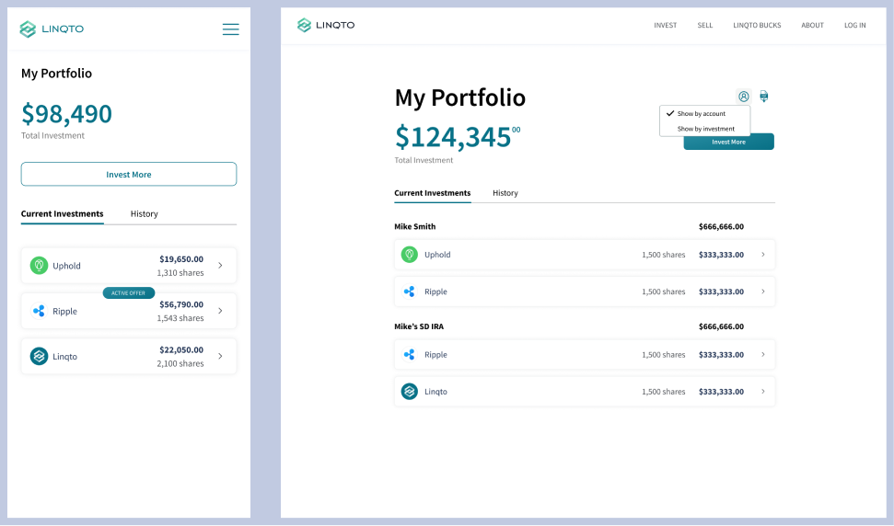The image size is (894, 526).
Task: Click the Ripple icon under Mike's SD IRA
Action: coord(410,355)
